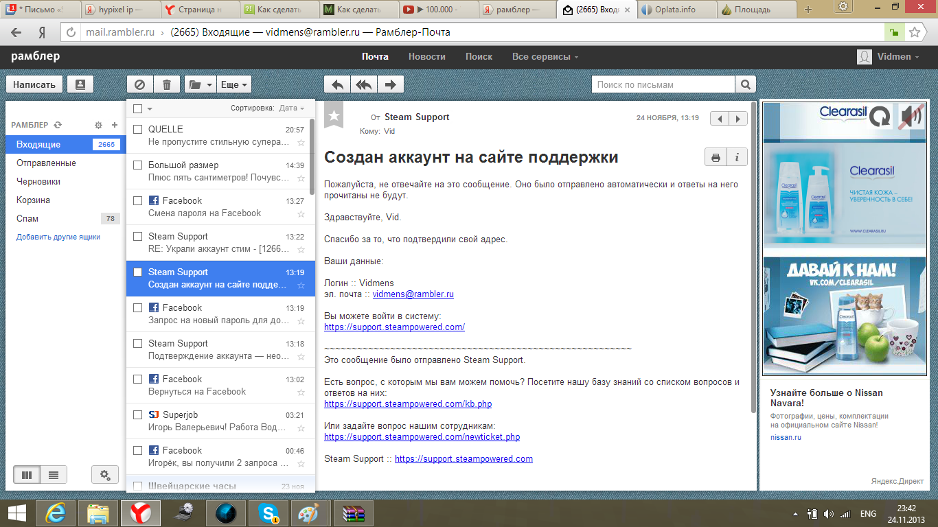Open the Еще dropdown menu
Image resolution: width=938 pixels, height=527 pixels.
pos(233,84)
